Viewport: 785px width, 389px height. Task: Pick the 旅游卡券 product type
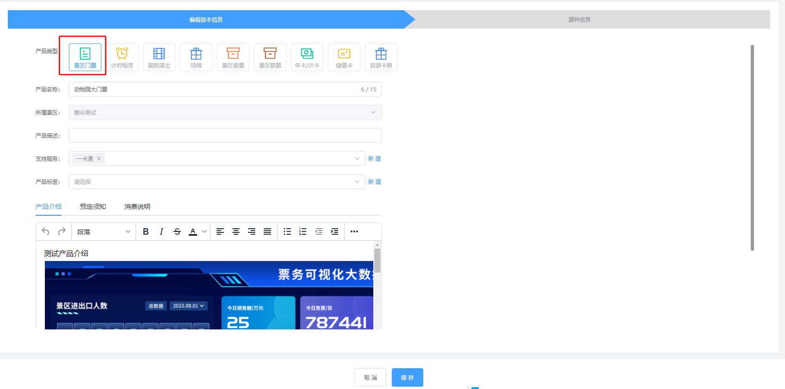[381, 57]
